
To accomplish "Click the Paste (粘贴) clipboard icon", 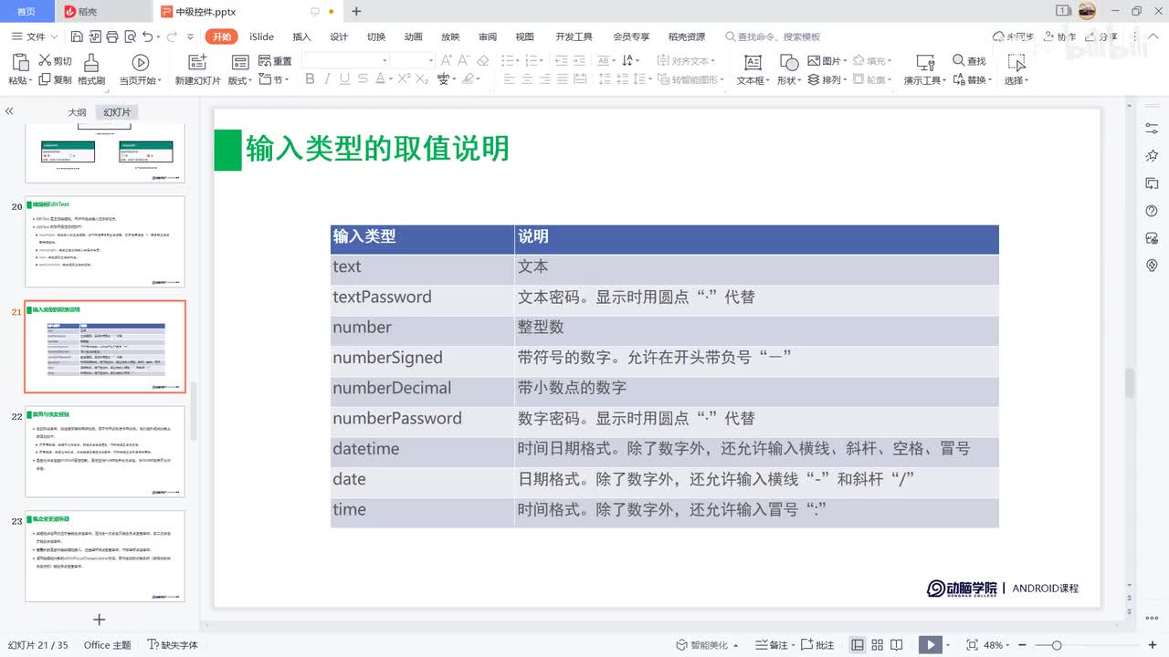I will 21,61.
